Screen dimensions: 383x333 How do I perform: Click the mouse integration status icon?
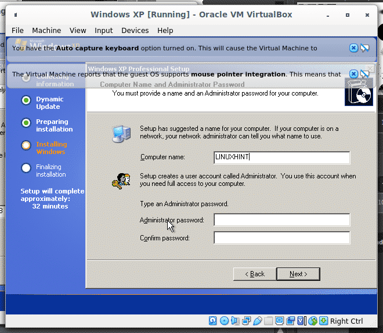point(313,321)
